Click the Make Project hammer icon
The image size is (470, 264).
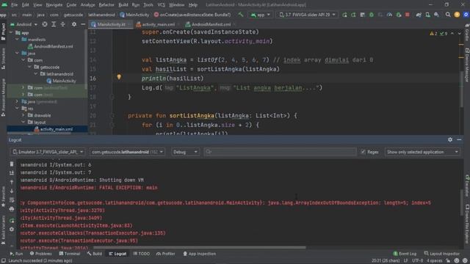coord(240,15)
